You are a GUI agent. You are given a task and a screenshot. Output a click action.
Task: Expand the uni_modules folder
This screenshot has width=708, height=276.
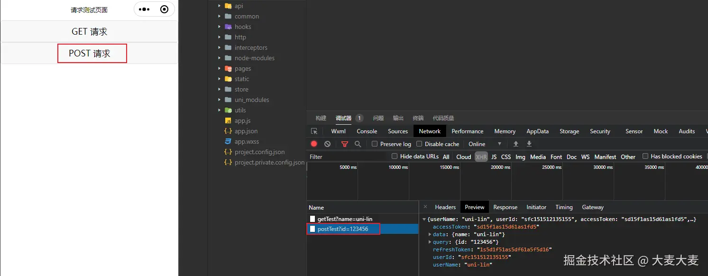tap(219, 100)
